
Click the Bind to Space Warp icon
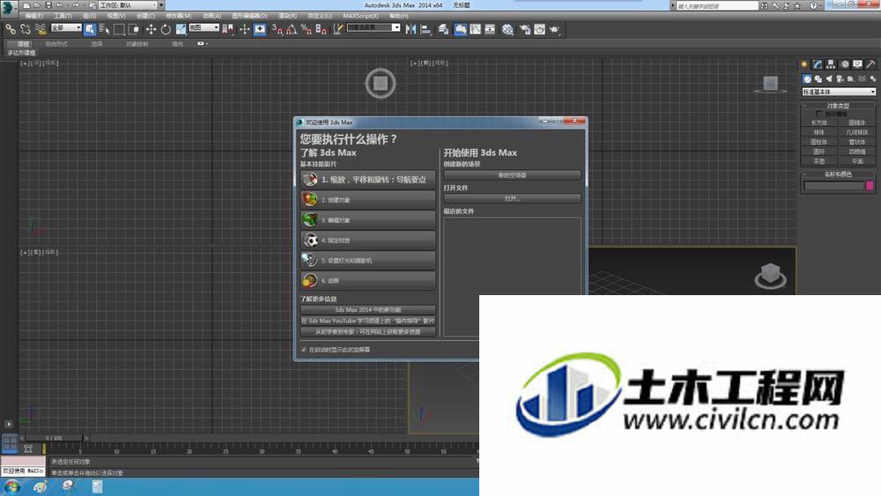40,29
